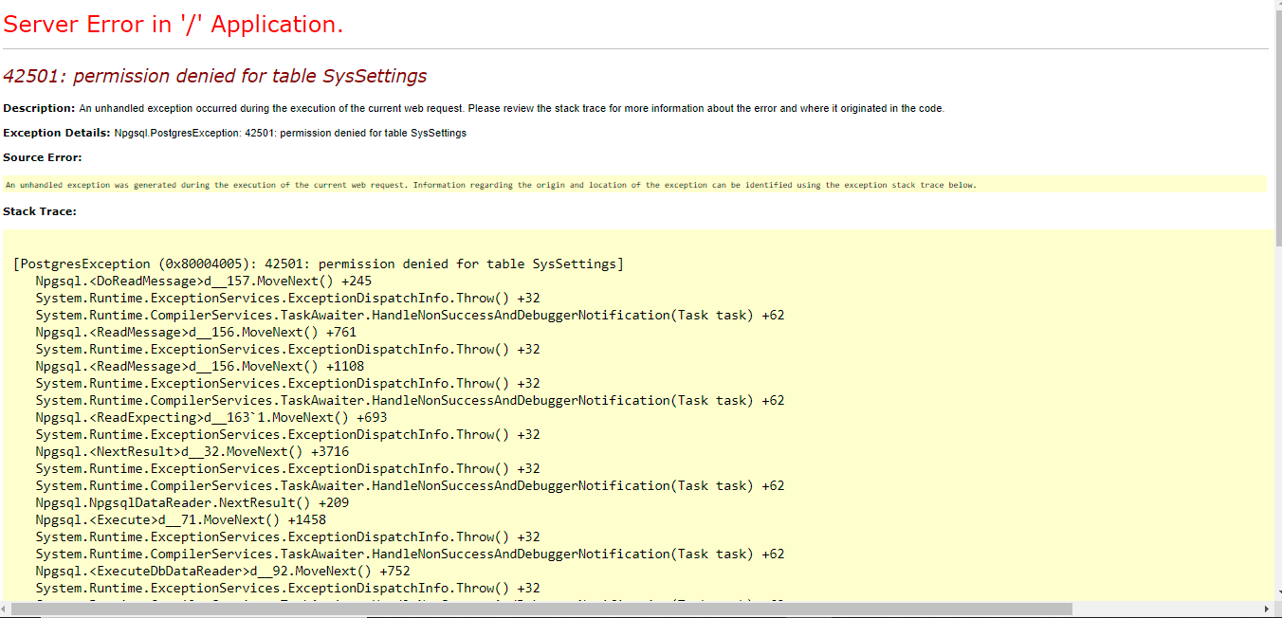Click the "Source Error:" label

tap(43, 157)
